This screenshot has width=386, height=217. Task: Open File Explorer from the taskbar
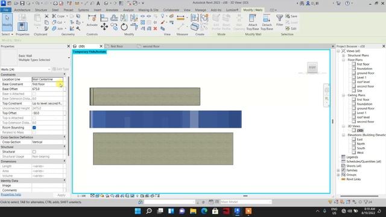[193, 211]
